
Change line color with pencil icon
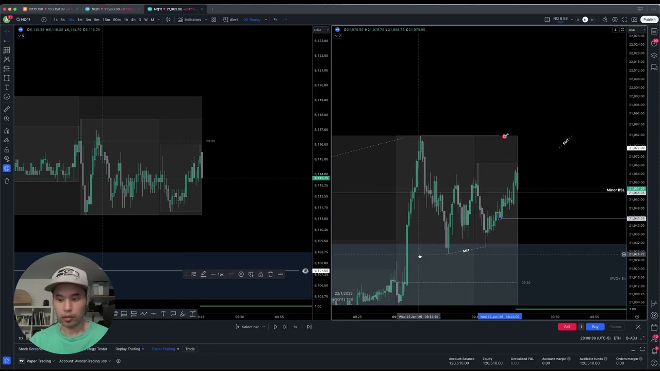pos(203,274)
